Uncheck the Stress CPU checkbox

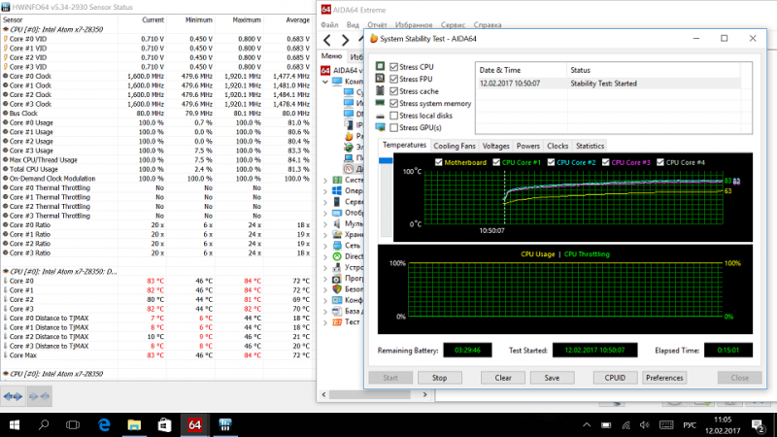[x=393, y=67]
